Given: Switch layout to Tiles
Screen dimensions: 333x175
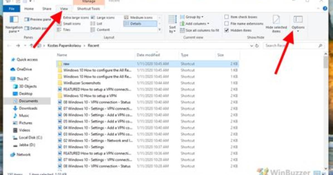Looking at the screenshot, I should [64, 30].
